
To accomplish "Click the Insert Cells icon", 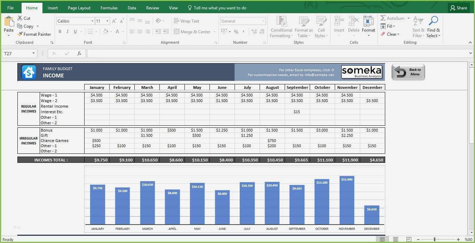I will pyautogui.click(x=339, y=24).
